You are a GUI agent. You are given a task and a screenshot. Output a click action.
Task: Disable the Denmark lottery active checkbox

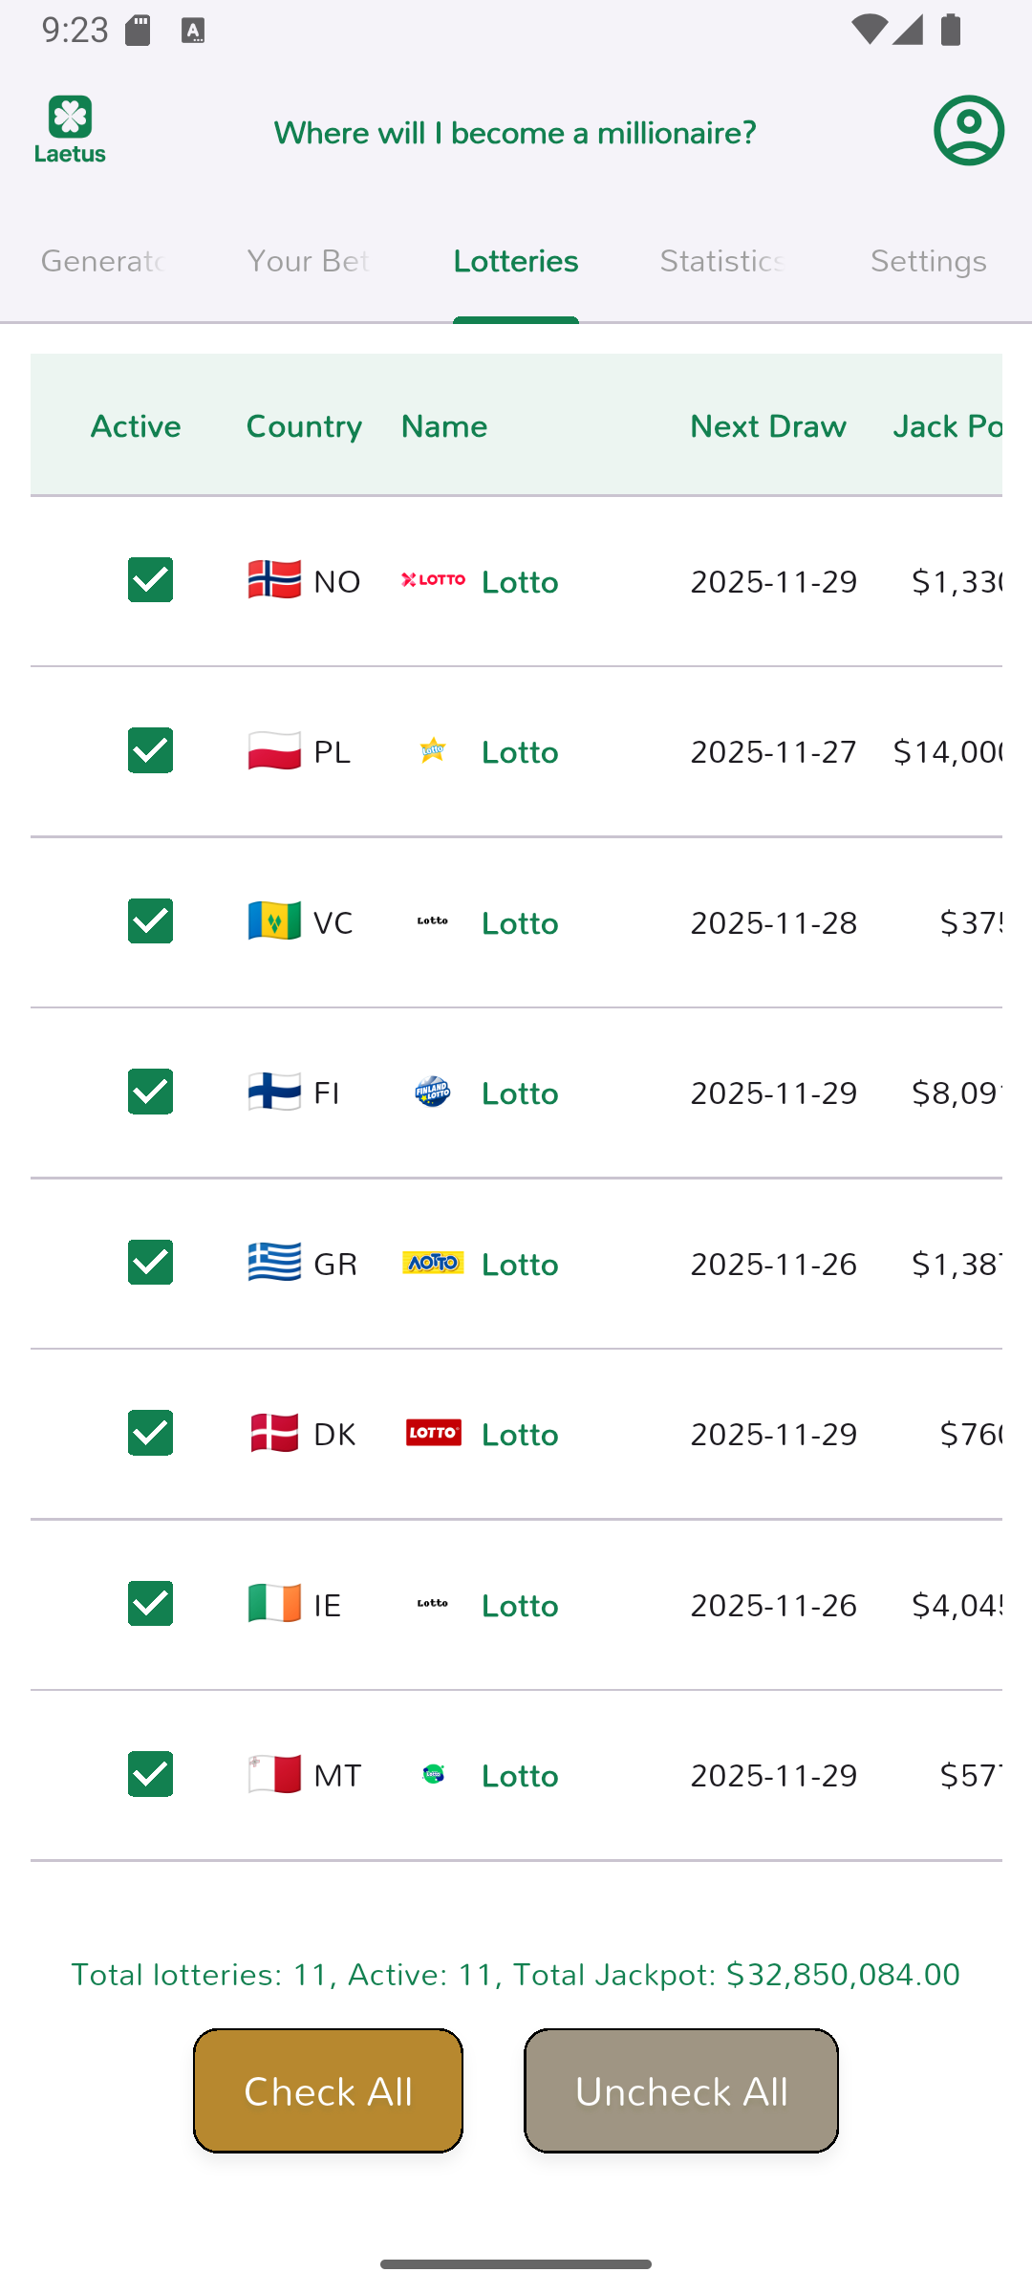[151, 1433]
